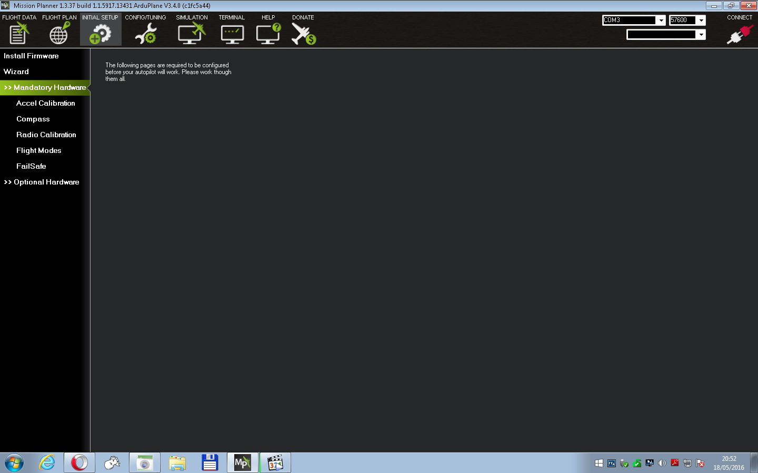Select Install Firmware in the sidebar

click(31, 56)
